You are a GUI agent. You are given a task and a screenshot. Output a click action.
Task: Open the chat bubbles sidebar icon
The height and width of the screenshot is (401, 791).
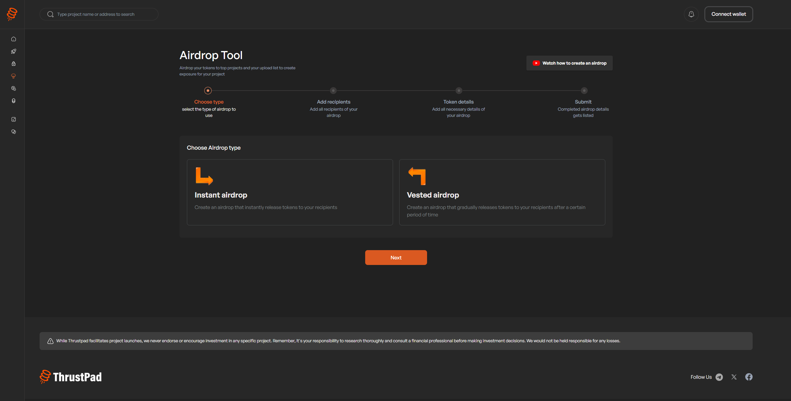(14, 132)
